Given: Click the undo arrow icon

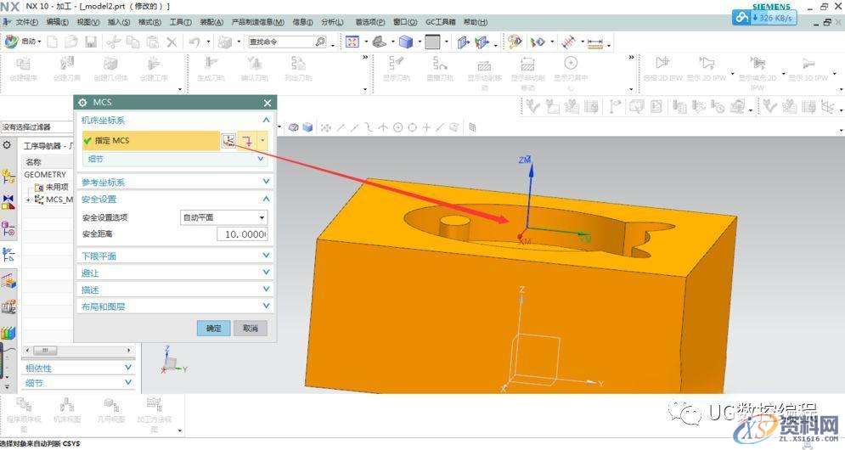Looking at the screenshot, I should (x=194, y=41).
